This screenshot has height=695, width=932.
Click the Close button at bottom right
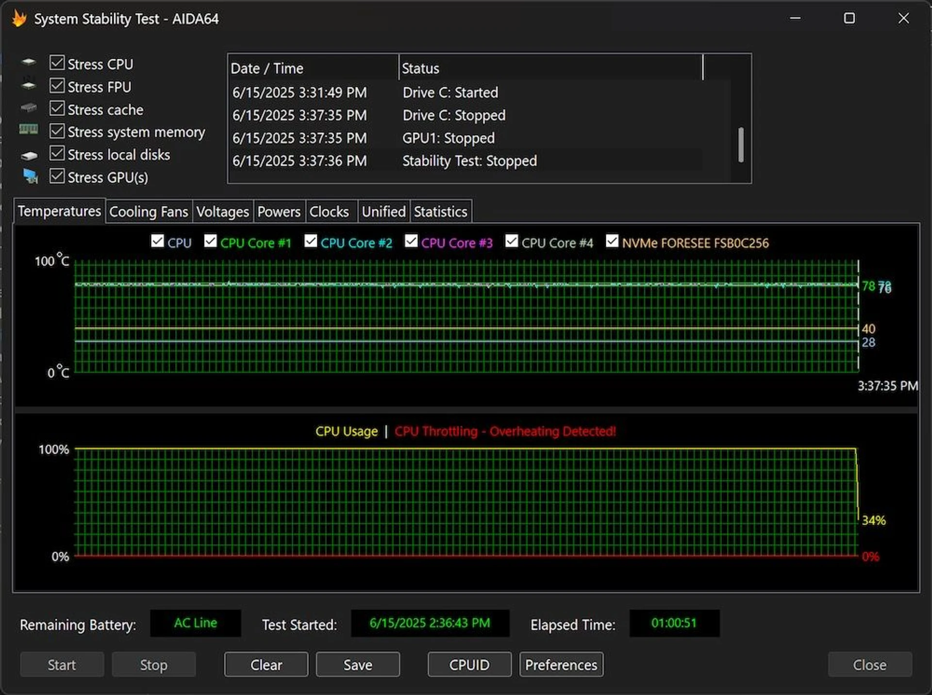pos(870,664)
